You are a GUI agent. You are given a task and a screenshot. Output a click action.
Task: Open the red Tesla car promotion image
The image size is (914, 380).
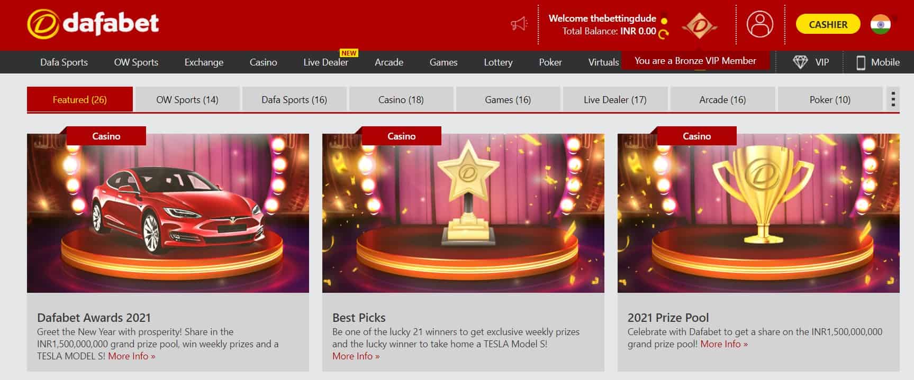168,213
